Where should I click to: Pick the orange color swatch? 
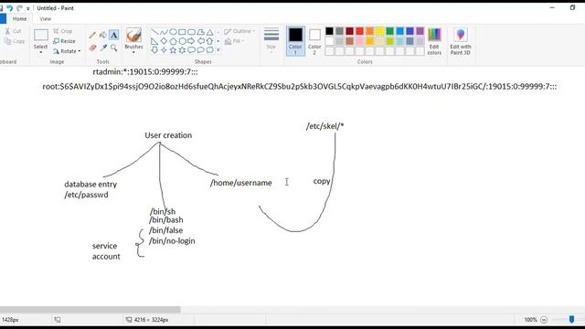click(x=369, y=31)
